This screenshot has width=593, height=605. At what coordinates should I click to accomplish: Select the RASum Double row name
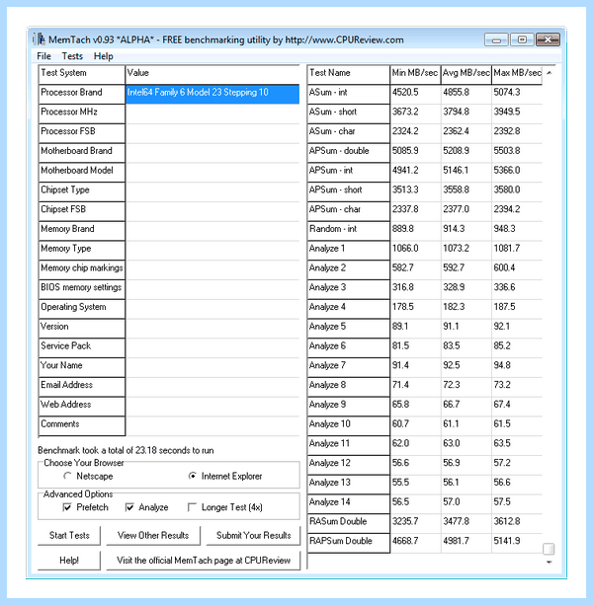(349, 524)
